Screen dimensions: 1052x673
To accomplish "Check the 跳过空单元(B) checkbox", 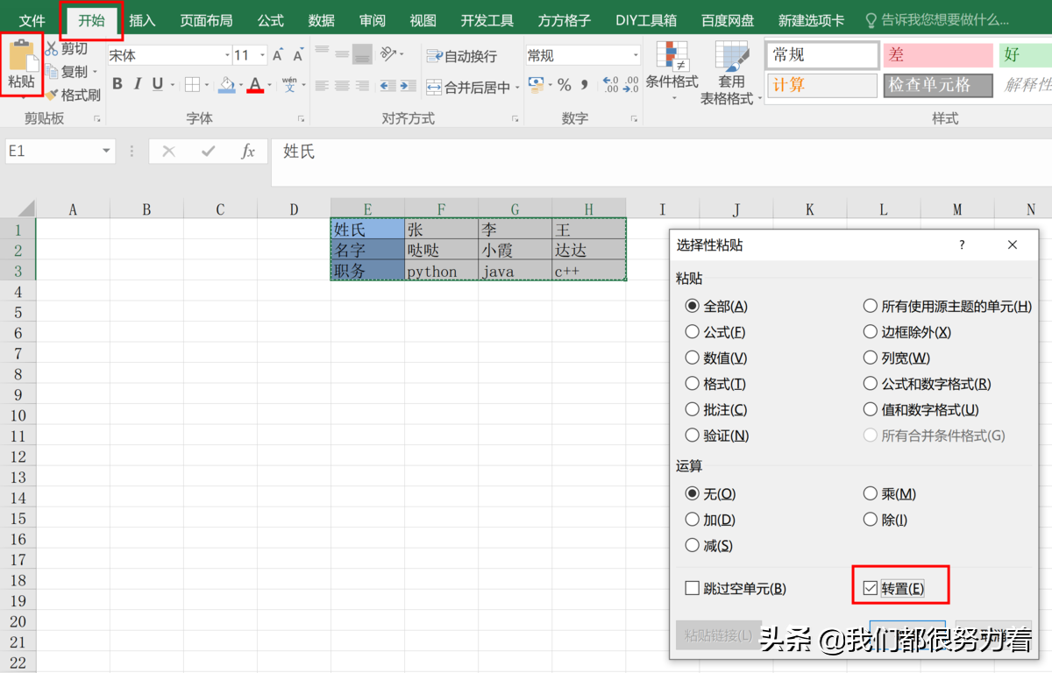I will pyautogui.click(x=736, y=588).
